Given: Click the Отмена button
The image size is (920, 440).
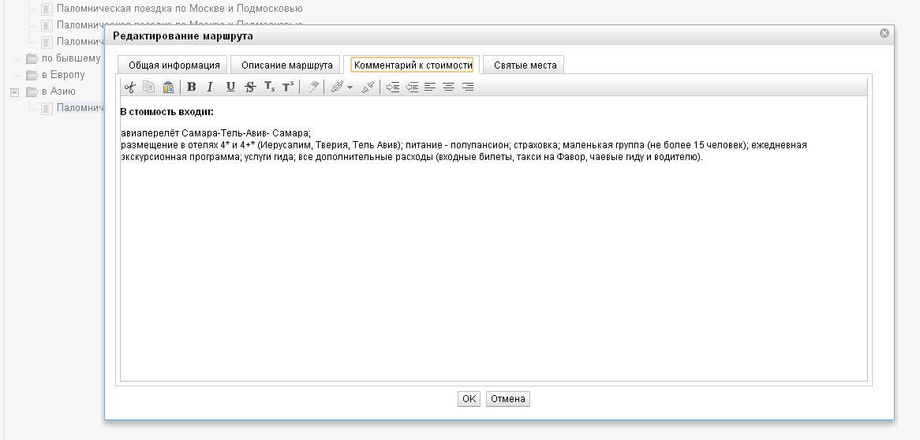Looking at the screenshot, I should coord(507,399).
